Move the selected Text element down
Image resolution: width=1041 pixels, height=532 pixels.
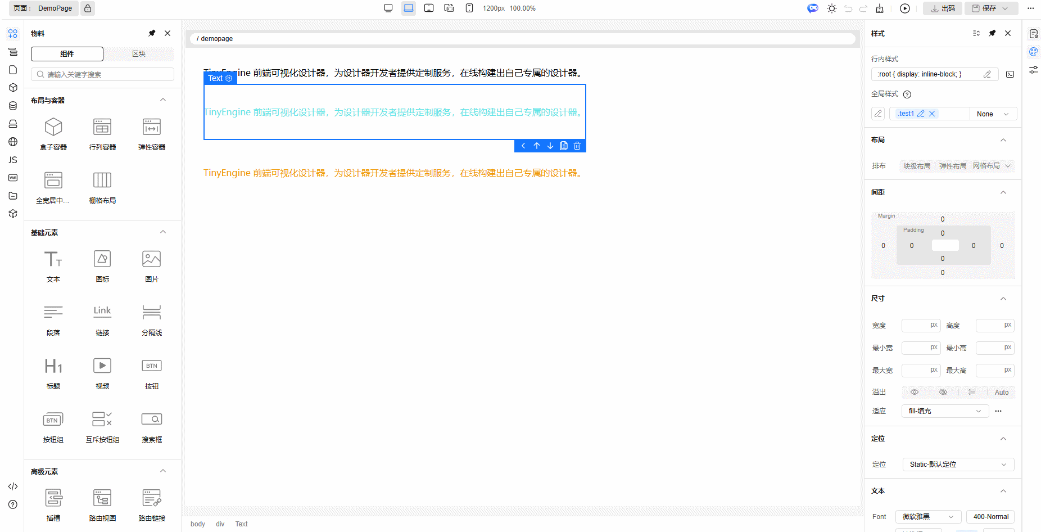click(x=550, y=146)
